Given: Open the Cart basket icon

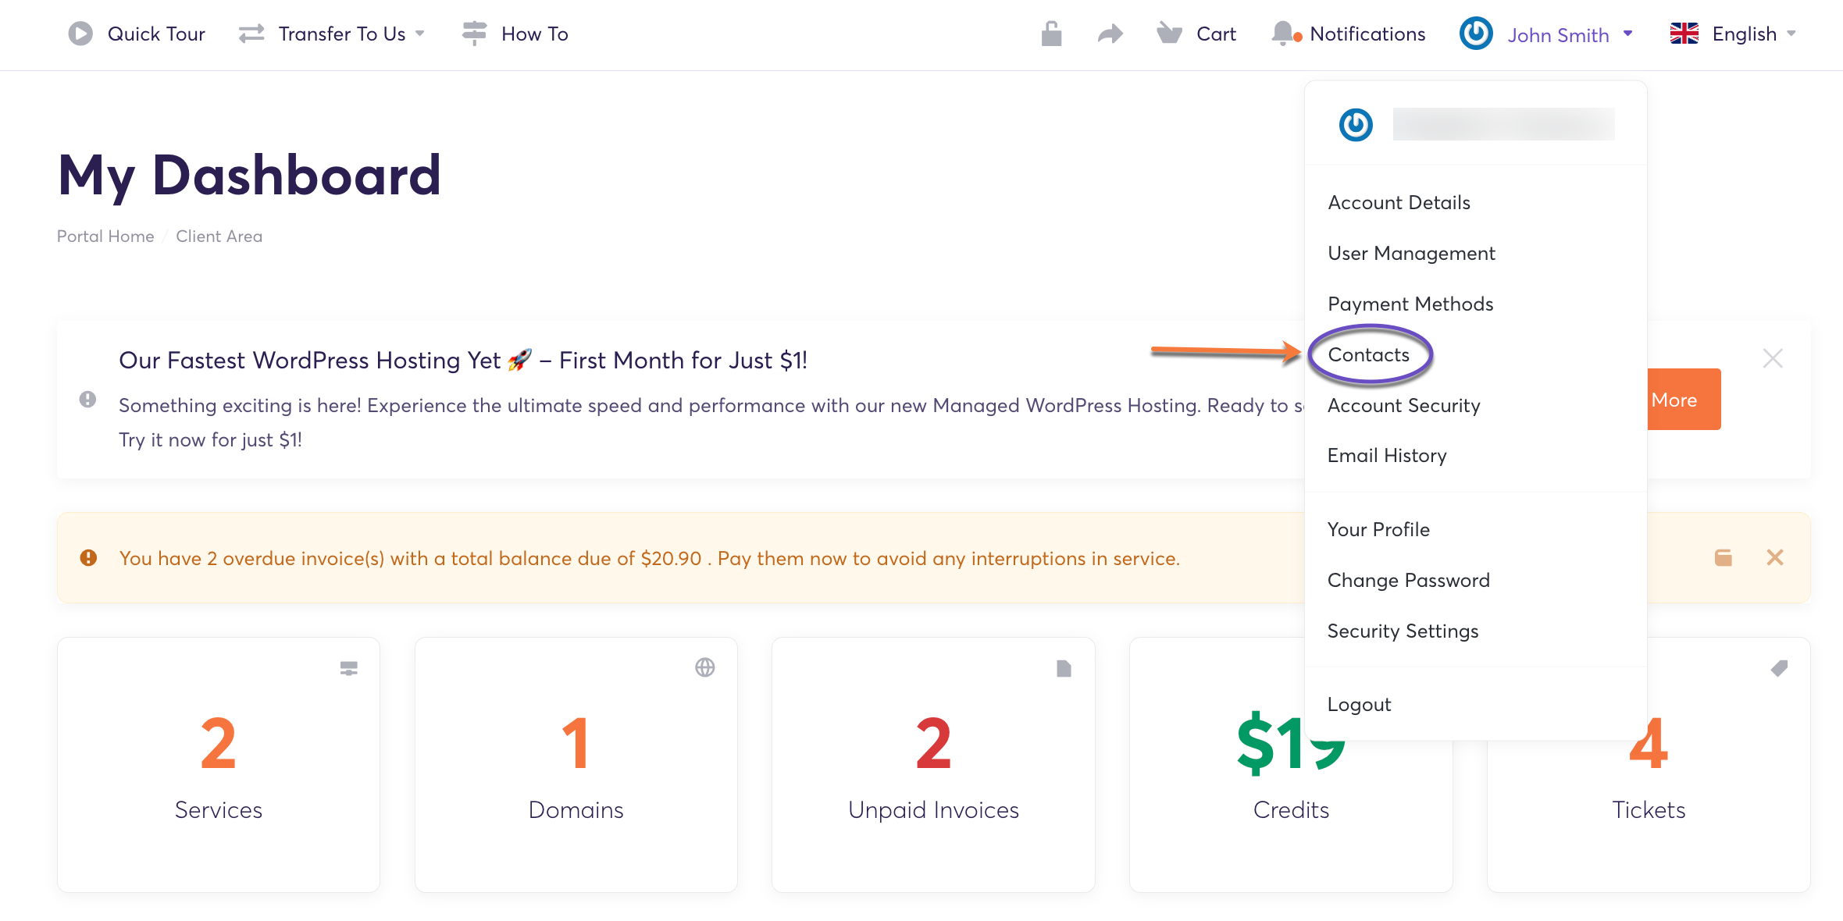Looking at the screenshot, I should [x=1169, y=34].
